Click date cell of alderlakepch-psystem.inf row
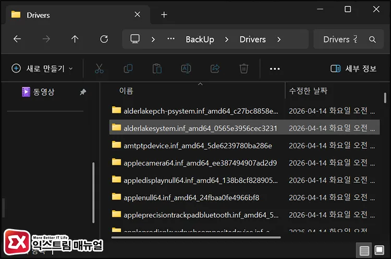 pos(332,111)
